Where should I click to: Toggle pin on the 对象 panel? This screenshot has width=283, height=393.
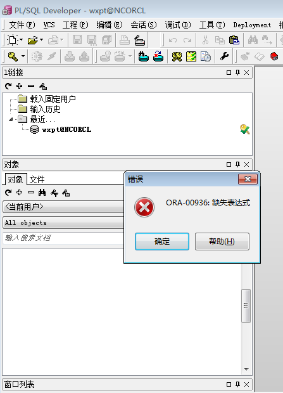[x=237, y=164]
